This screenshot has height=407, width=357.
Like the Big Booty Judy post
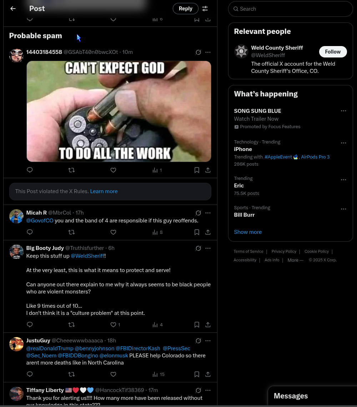pos(114,325)
